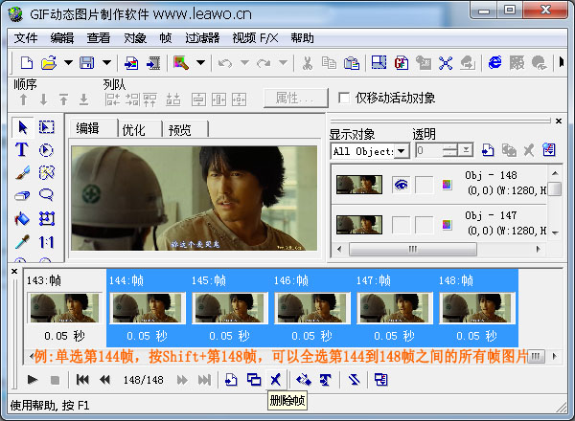This screenshot has width=575, height=421.
Task: Click the Undo arrow icon
Action: [225, 63]
